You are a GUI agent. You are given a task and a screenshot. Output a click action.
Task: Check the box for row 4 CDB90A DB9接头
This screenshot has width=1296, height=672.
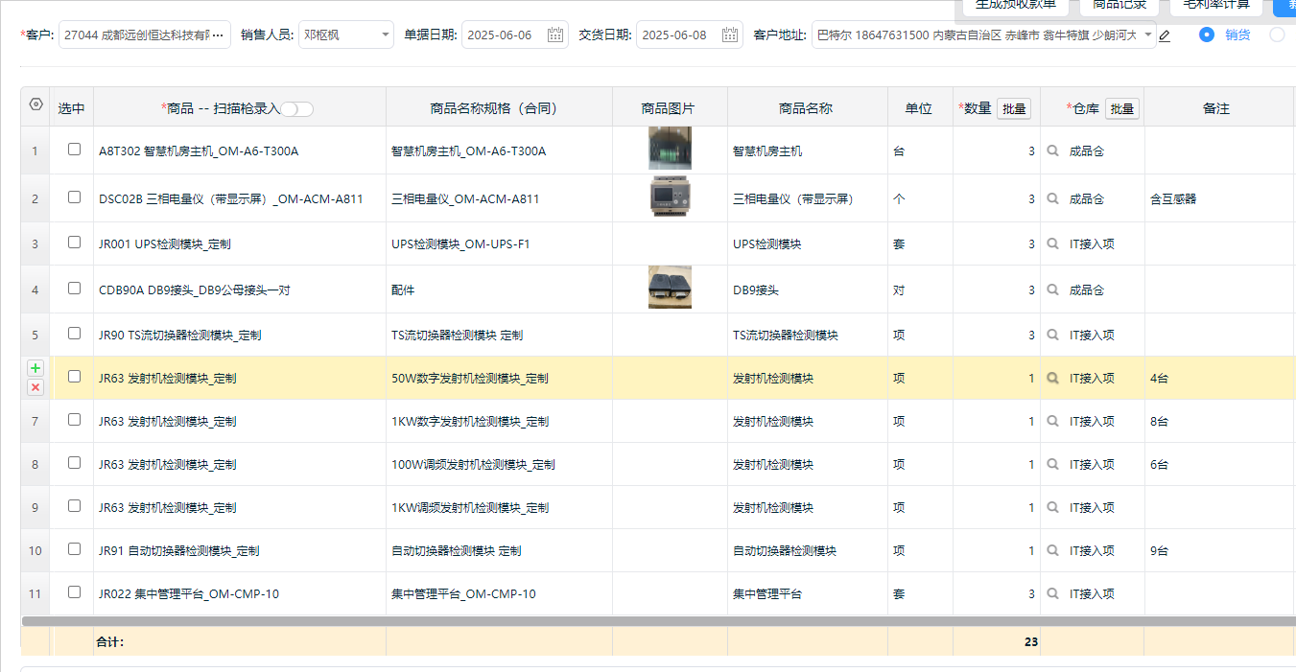pyautogui.click(x=74, y=289)
